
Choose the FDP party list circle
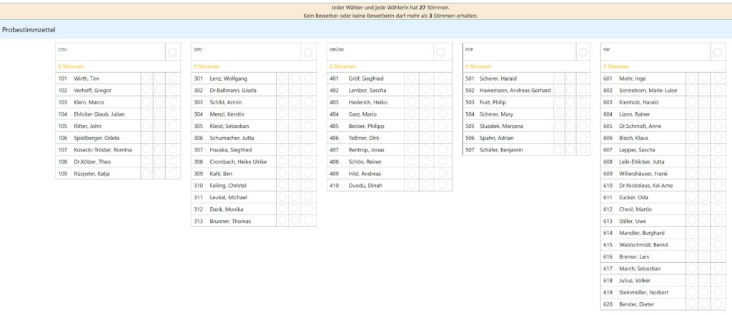click(583, 51)
